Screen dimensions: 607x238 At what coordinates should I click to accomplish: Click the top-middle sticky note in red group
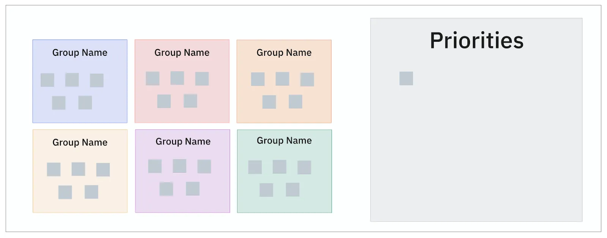pos(177,78)
